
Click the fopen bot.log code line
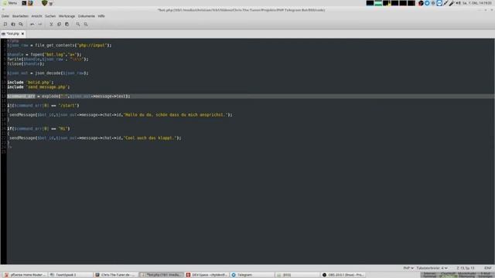pyautogui.click(x=44, y=55)
